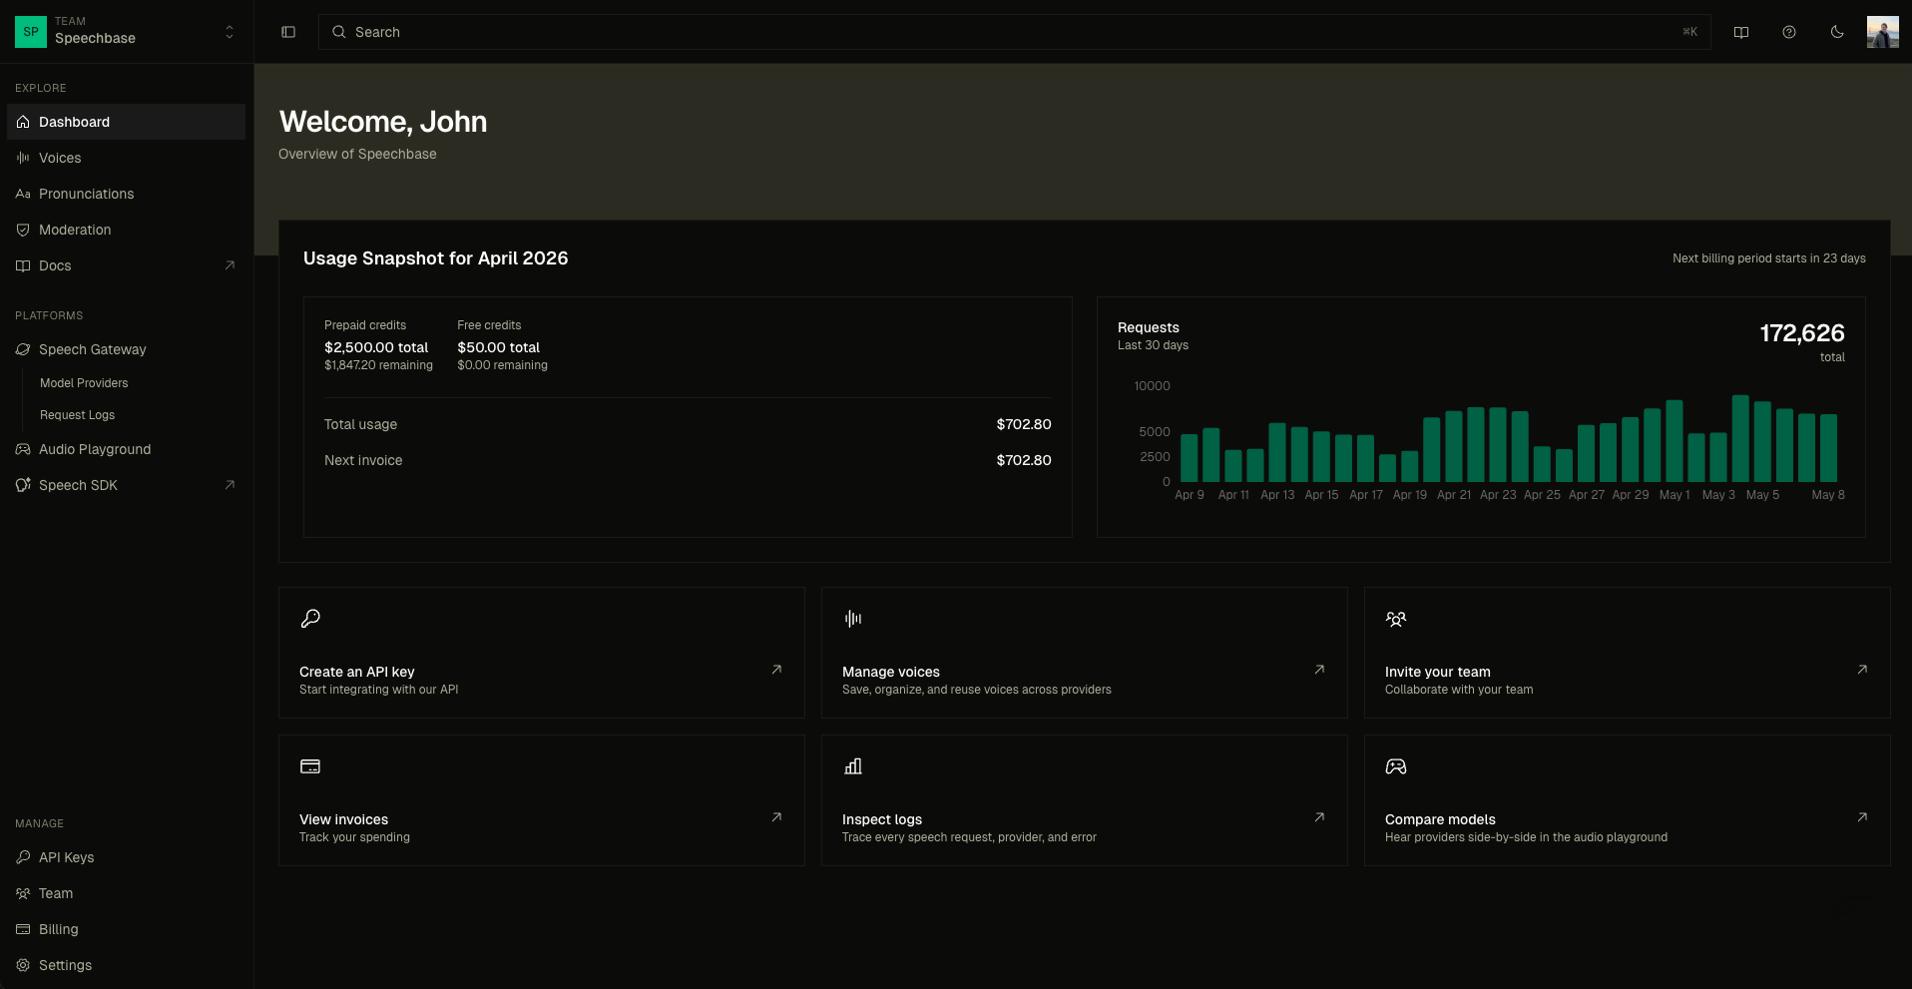Go to Voices page

tap(126, 158)
